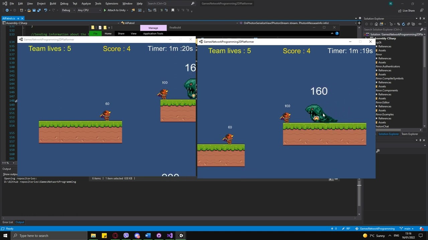Click the Refresh icon in Solution Explorer
Image resolution: width=428 pixels, height=240 pixels.
click(403, 24)
